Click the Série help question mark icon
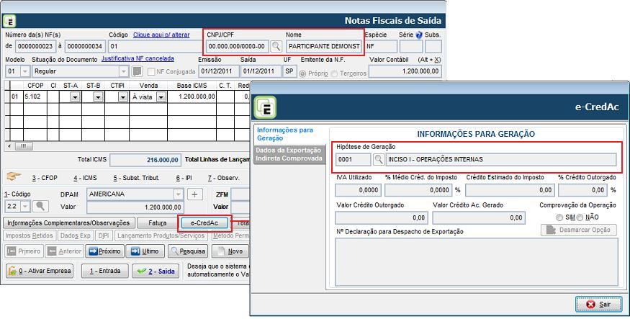The width and height of the screenshot is (630, 319). point(419,35)
